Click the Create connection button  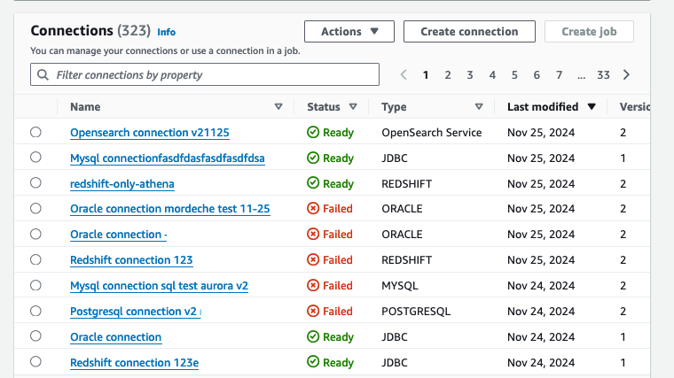[x=469, y=32]
